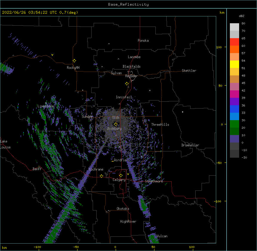Click the Limestone label
257x251 pixels.
click(46, 106)
